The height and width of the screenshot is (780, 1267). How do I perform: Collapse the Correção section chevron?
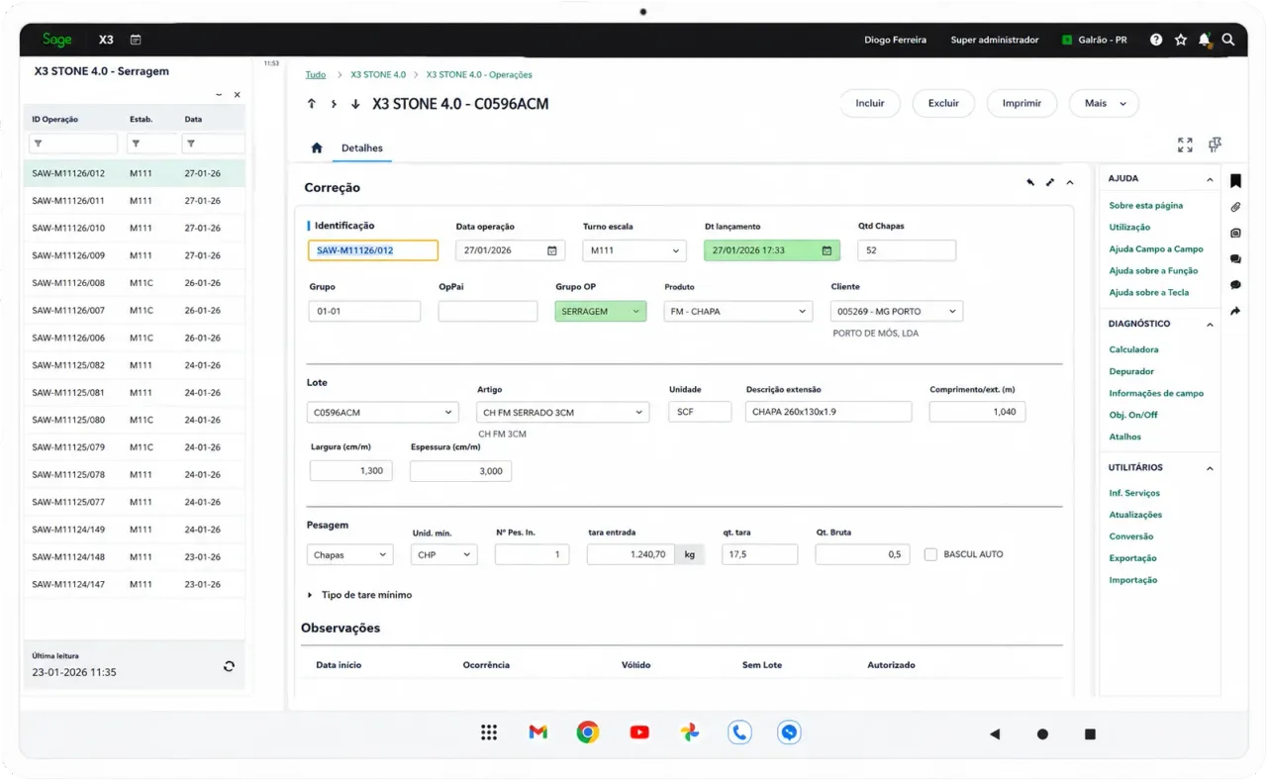click(x=1070, y=182)
